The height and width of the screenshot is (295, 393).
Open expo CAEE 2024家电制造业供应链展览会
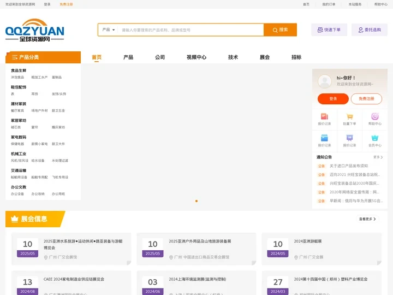click(x=74, y=279)
